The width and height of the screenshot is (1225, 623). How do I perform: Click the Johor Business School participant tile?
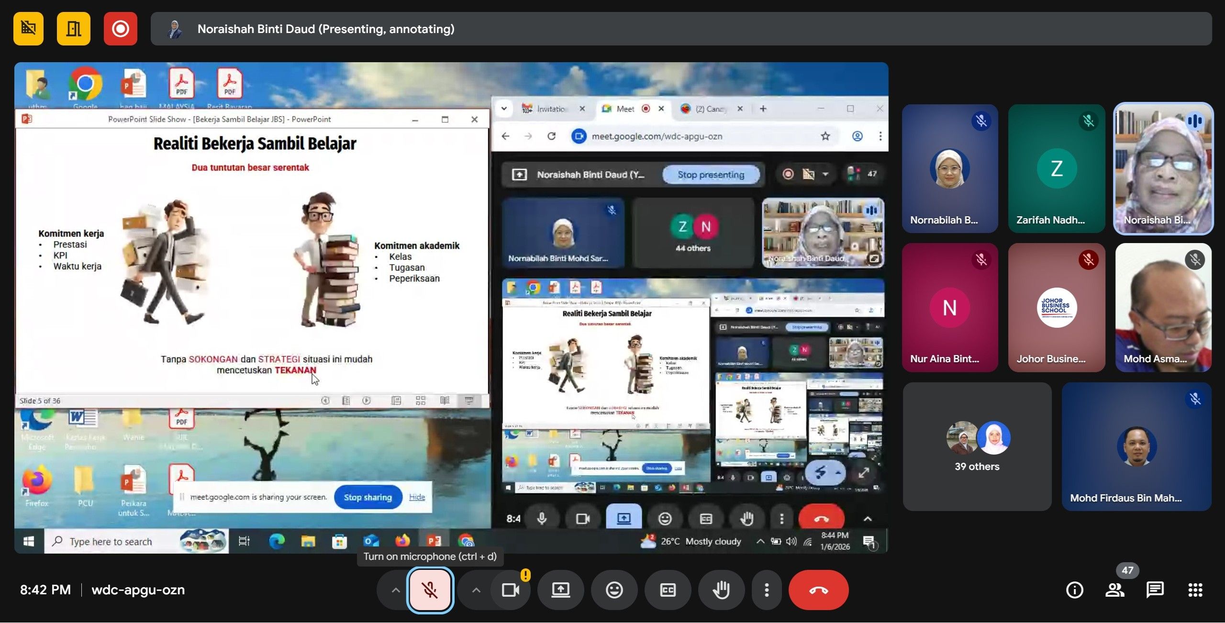coord(1057,307)
